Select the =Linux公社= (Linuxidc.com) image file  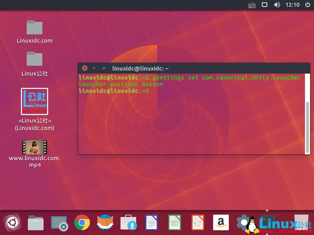click(x=35, y=110)
